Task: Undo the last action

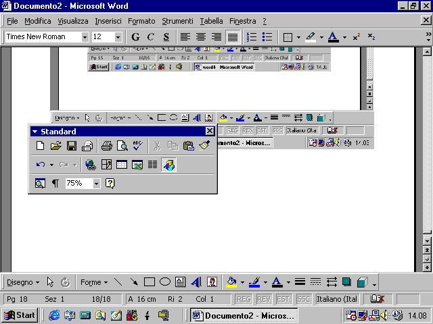Action: (x=41, y=165)
